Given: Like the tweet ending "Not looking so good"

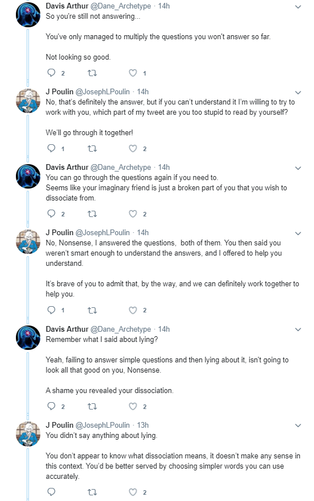Looking at the screenshot, I should (x=133, y=73).
